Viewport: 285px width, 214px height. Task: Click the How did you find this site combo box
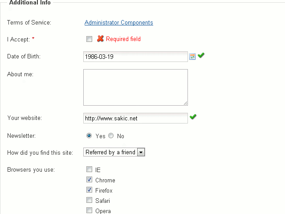pyautogui.click(x=114, y=152)
